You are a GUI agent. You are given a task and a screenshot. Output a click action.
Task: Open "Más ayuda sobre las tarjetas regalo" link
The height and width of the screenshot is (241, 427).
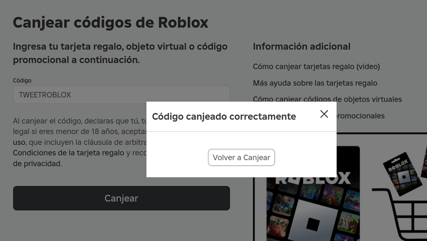315,83
